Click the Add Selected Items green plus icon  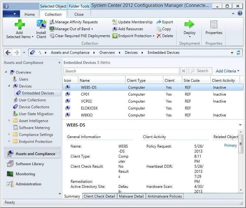coord(20,25)
